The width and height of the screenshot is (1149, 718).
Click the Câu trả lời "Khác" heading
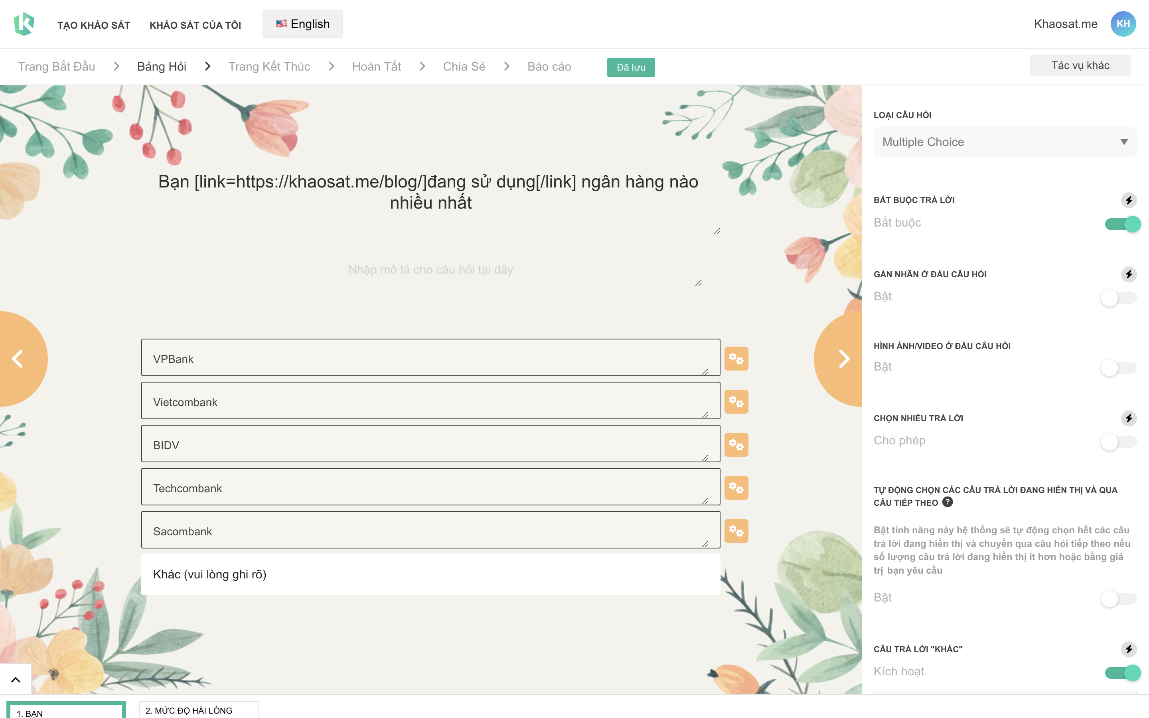[918, 649]
